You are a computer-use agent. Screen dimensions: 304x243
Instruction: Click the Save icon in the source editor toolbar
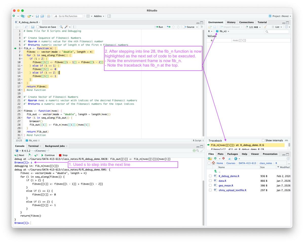[x=32, y=27]
